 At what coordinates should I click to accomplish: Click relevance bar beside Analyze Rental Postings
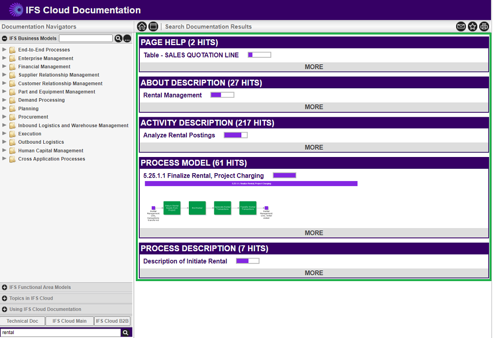[x=235, y=135]
